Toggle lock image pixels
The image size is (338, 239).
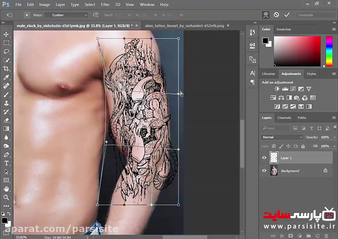[281, 146]
